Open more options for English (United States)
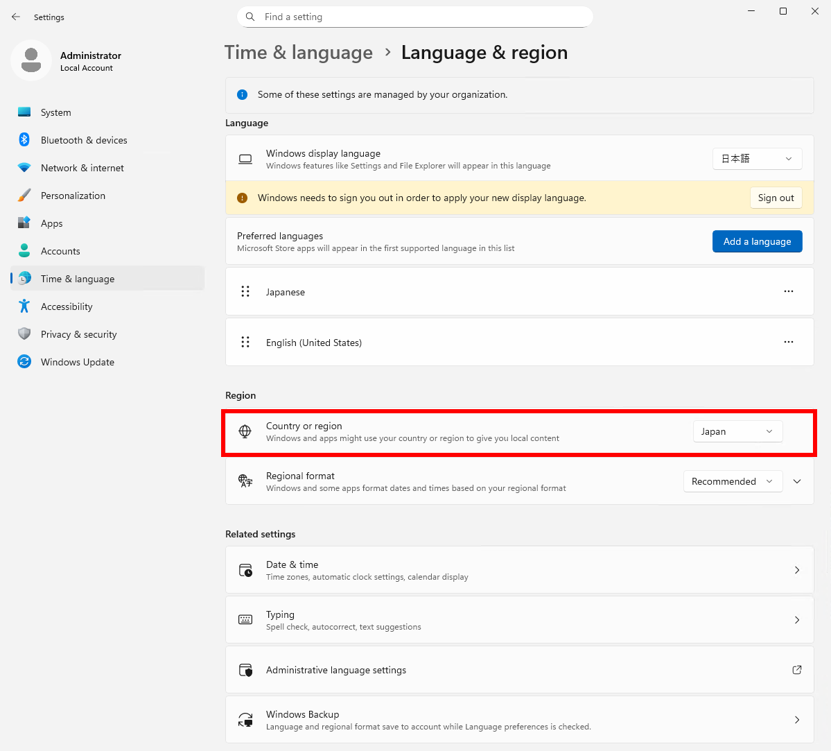 [x=789, y=342]
